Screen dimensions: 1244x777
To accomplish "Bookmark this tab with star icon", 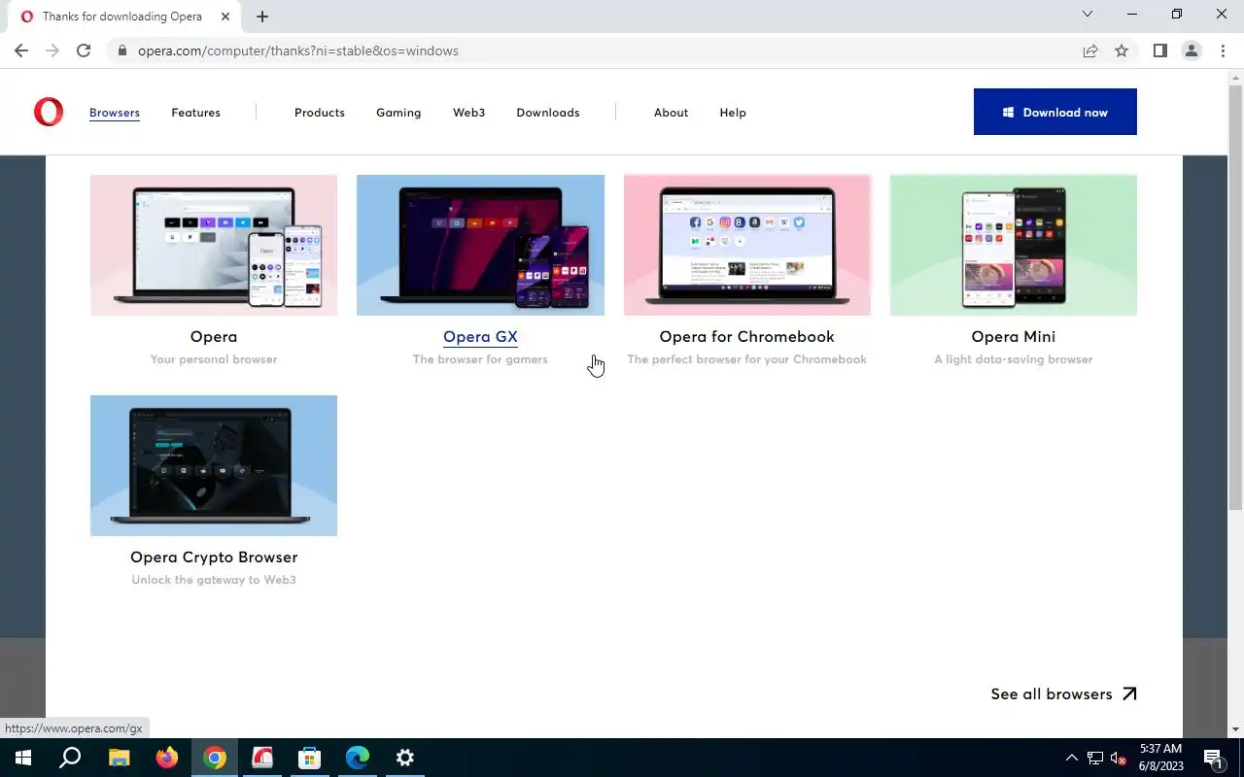I will [1122, 51].
